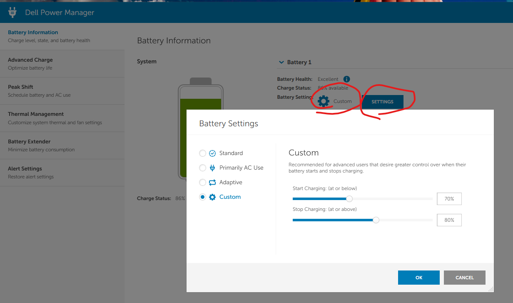
Task: Click the Dell Power Manager title text
Action: (x=60, y=13)
